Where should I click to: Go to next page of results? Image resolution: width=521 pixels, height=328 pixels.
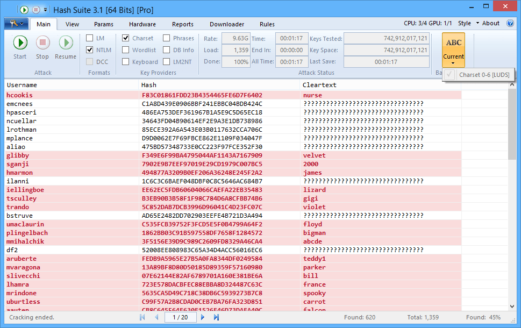[203, 317]
